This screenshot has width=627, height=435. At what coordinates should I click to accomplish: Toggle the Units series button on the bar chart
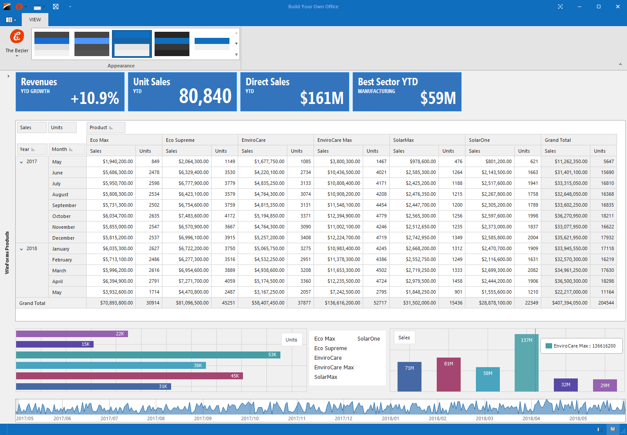(291, 339)
